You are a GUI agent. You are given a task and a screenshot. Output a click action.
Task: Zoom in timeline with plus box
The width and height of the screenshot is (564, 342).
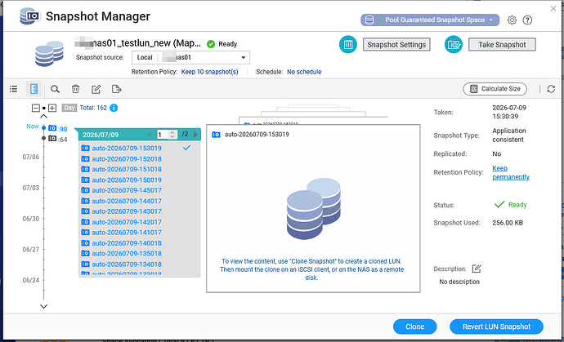[52, 108]
